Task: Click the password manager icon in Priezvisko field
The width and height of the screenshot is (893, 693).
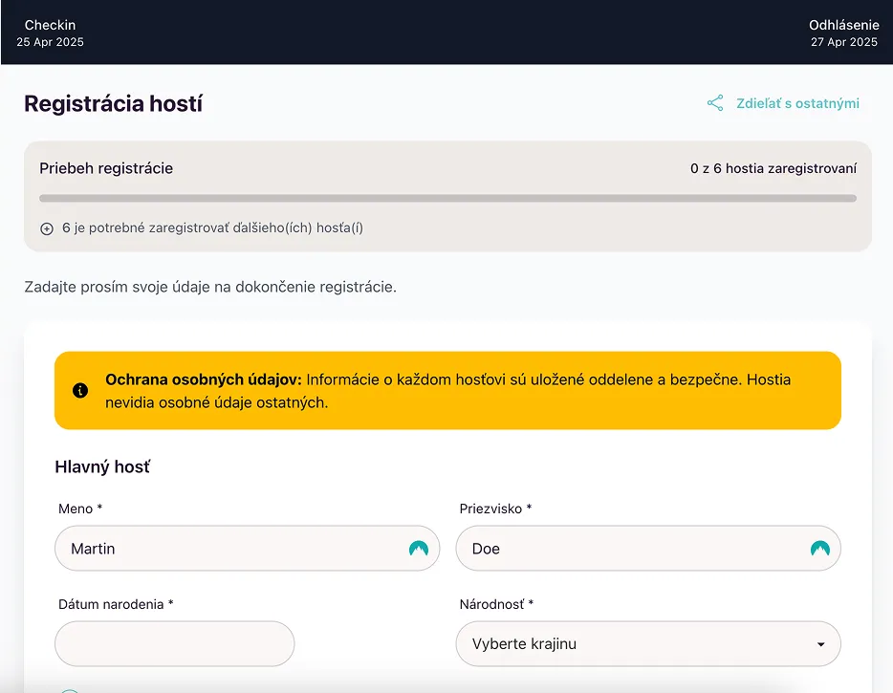Action: (x=820, y=549)
